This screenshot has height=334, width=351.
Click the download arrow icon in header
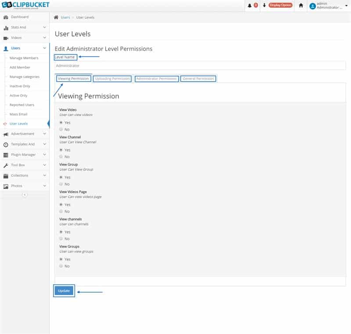click(264, 6)
